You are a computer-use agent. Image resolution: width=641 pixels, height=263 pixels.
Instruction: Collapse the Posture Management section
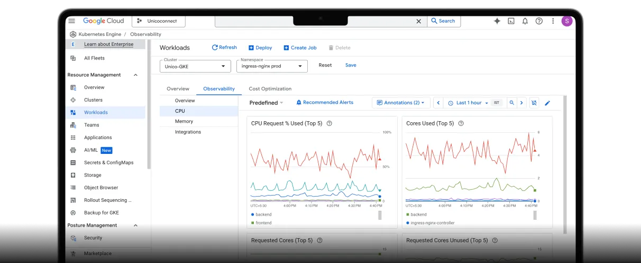click(x=135, y=225)
